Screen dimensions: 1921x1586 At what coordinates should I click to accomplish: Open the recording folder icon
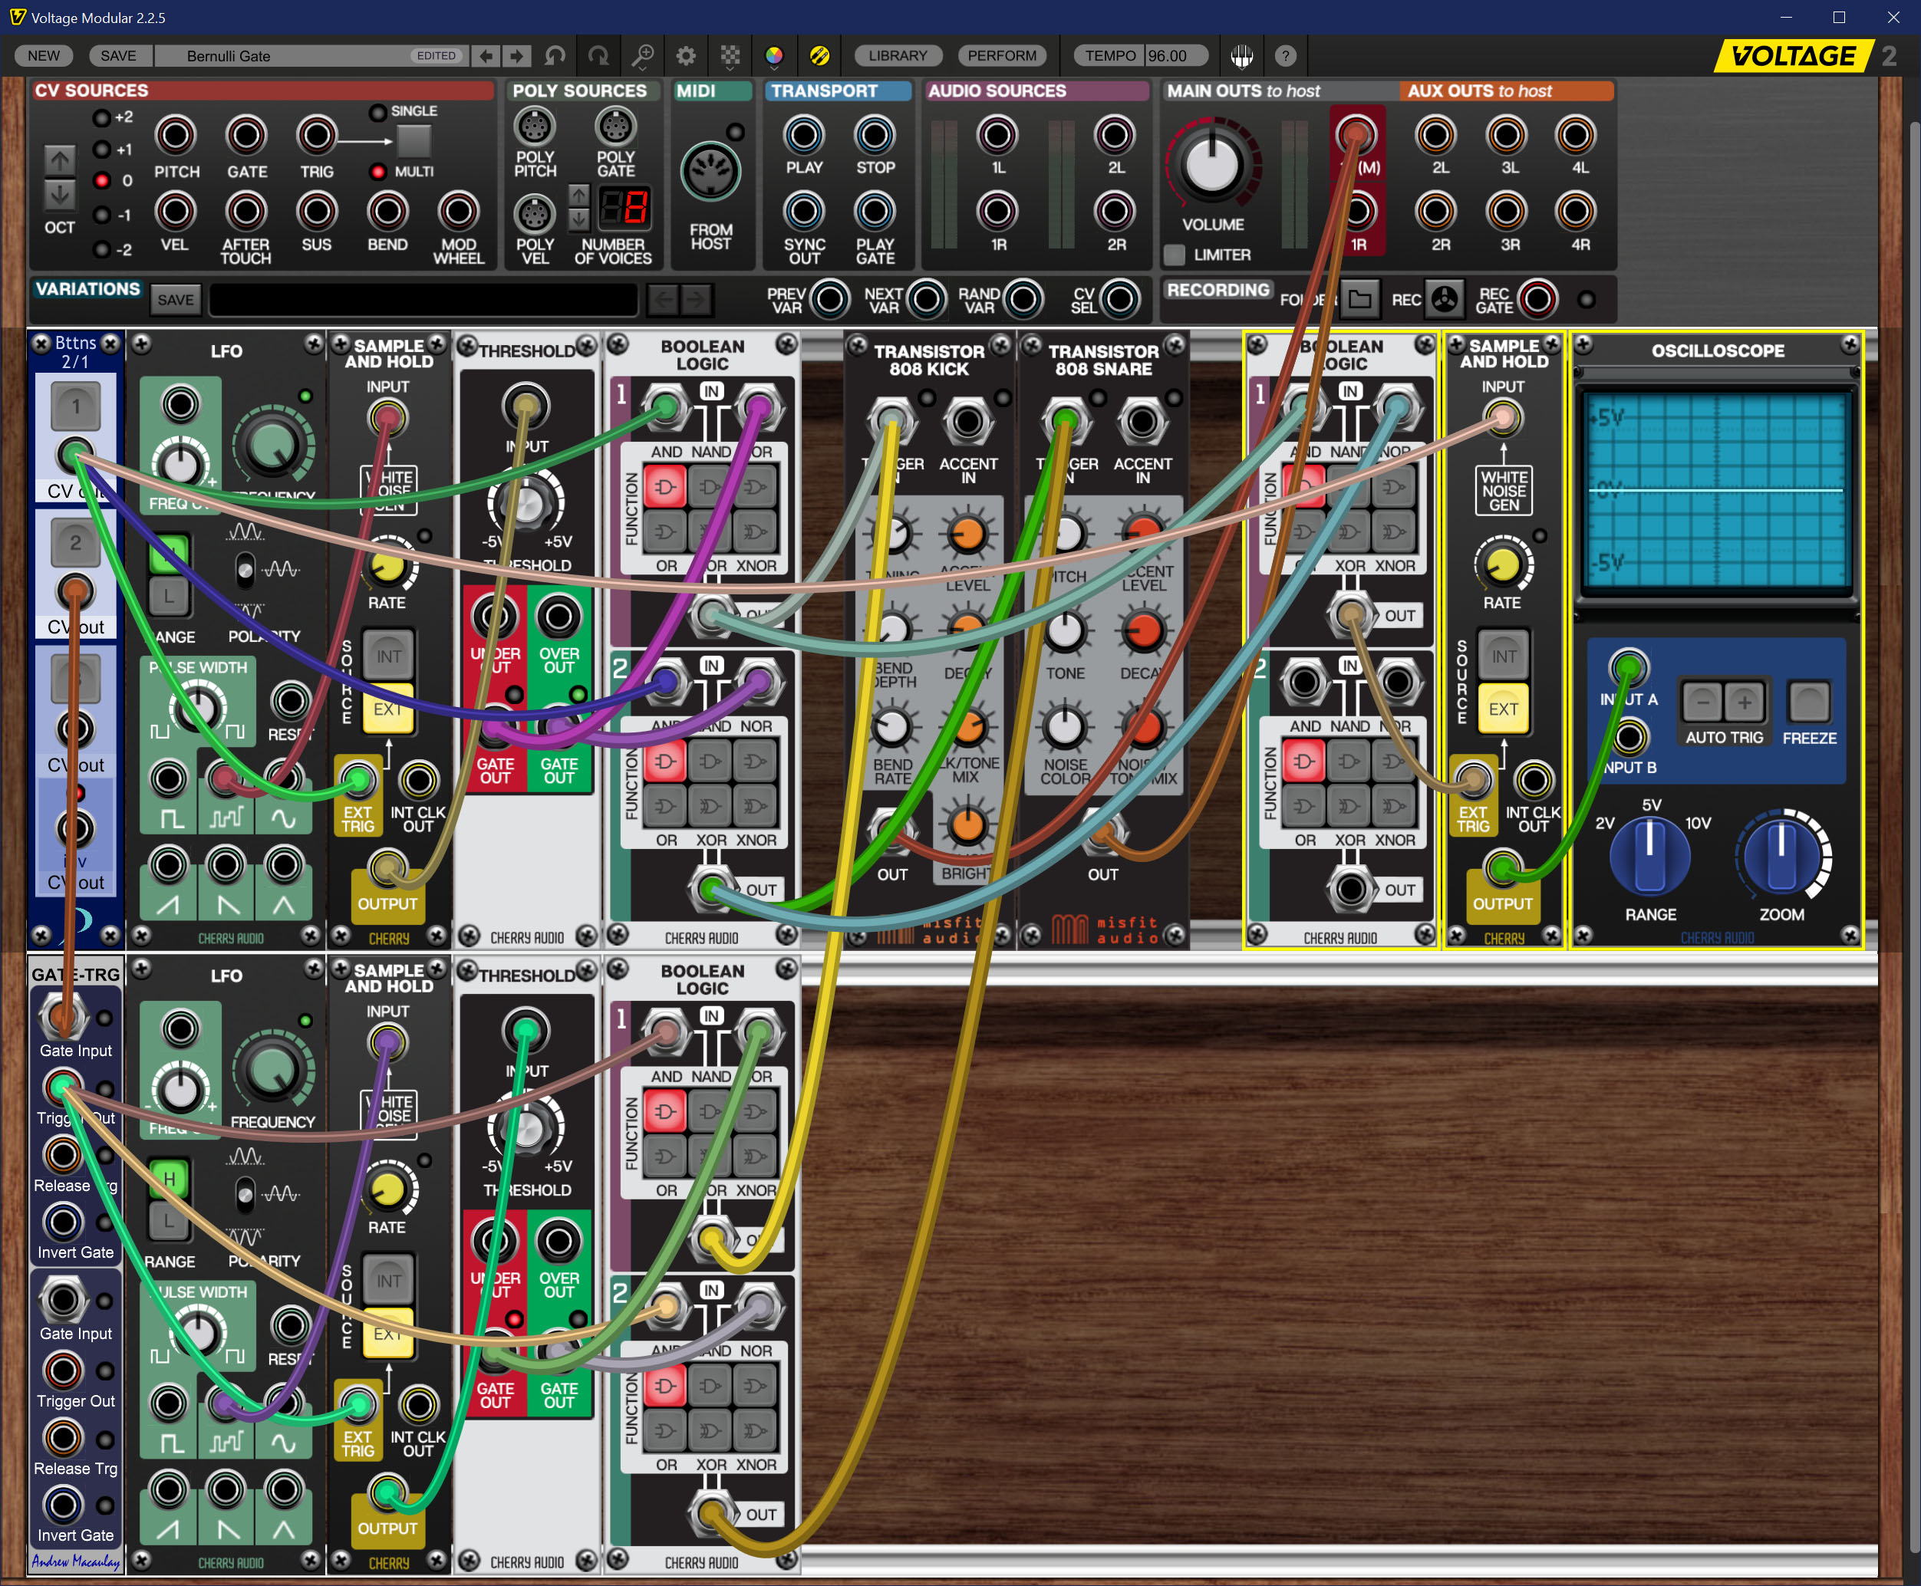coord(1359,299)
